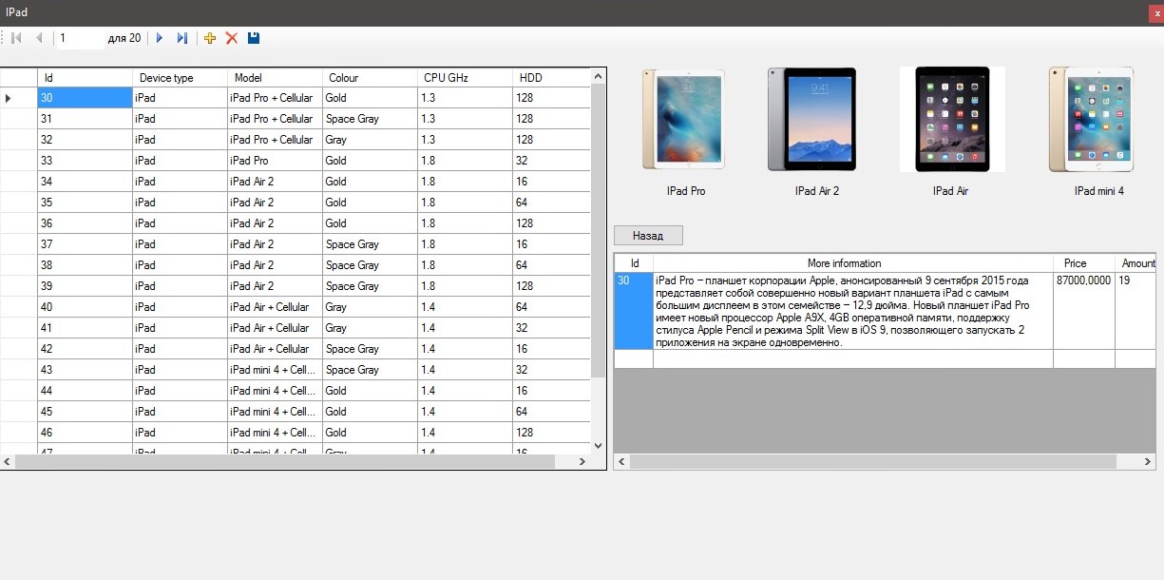
Task: Click the Amount column header
Action: [1136, 263]
